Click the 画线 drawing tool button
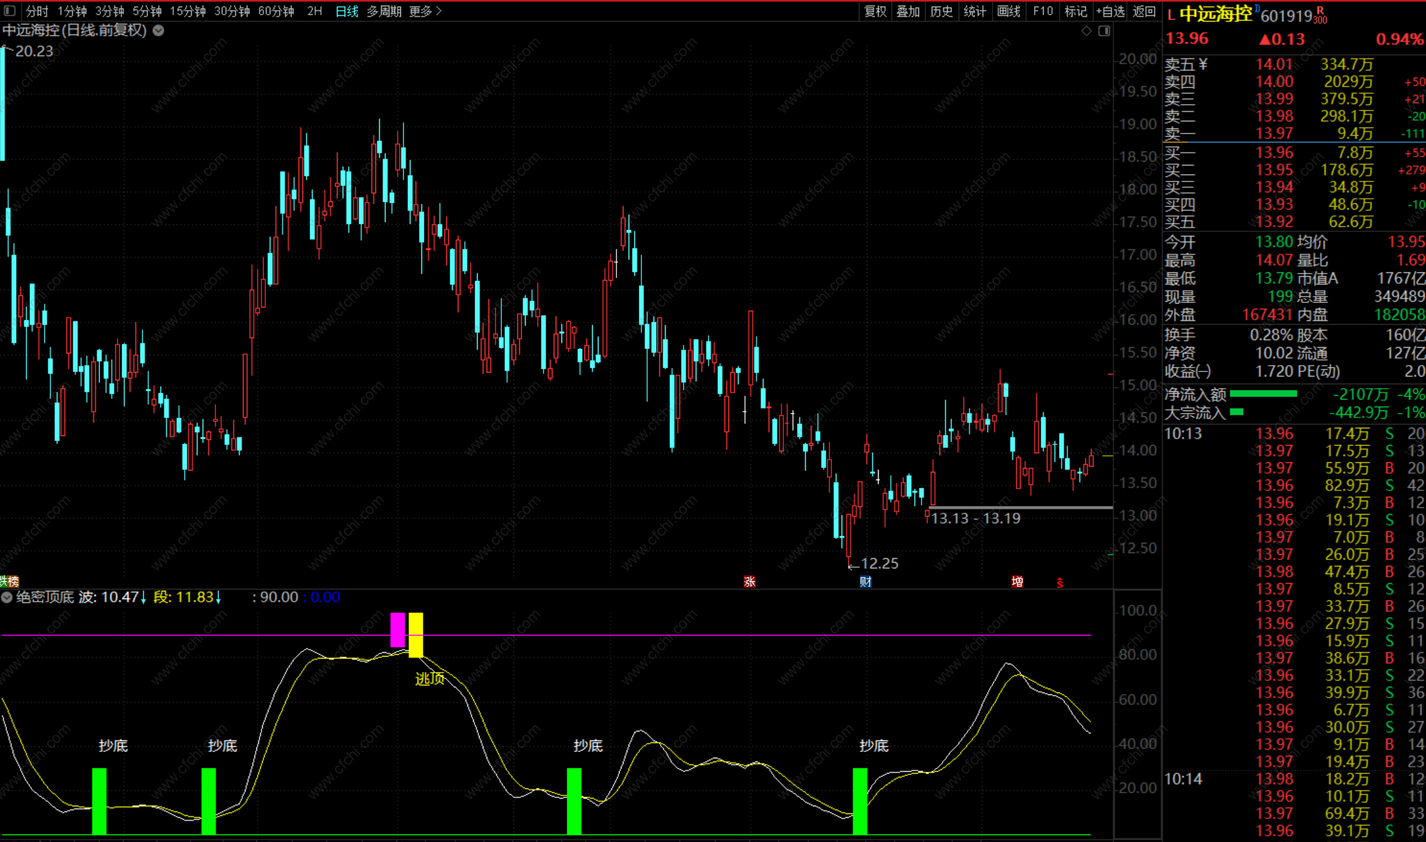Viewport: 1426px width, 842px height. click(1008, 11)
